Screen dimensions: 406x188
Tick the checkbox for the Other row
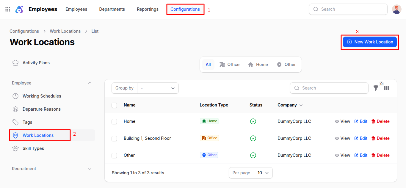pyautogui.click(x=114, y=155)
